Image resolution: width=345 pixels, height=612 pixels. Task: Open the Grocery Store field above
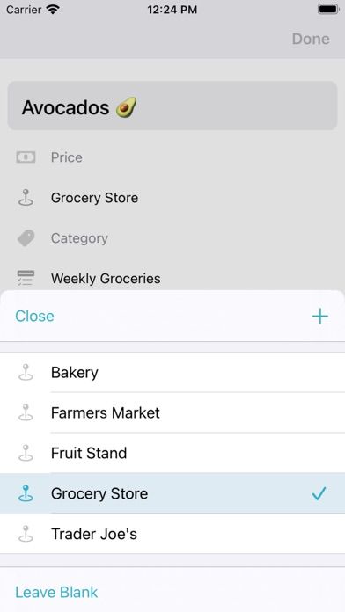pos(172,198)
